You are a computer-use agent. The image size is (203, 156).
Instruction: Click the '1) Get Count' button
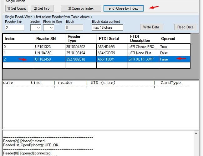17,8
